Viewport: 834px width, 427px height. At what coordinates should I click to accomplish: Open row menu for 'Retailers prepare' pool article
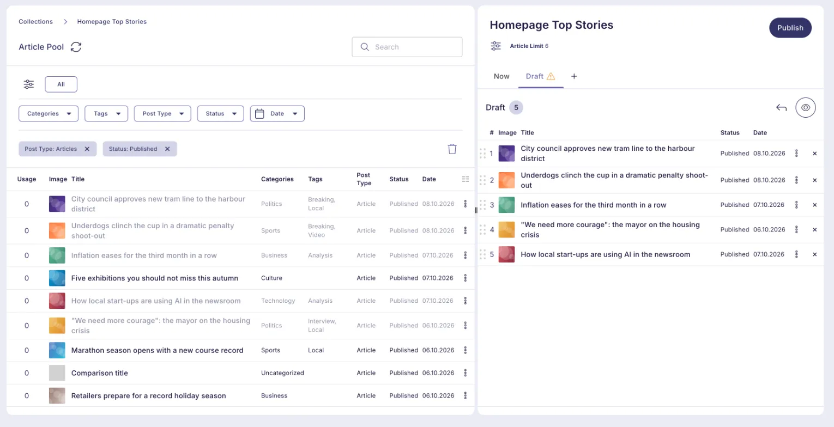[466, 395]
